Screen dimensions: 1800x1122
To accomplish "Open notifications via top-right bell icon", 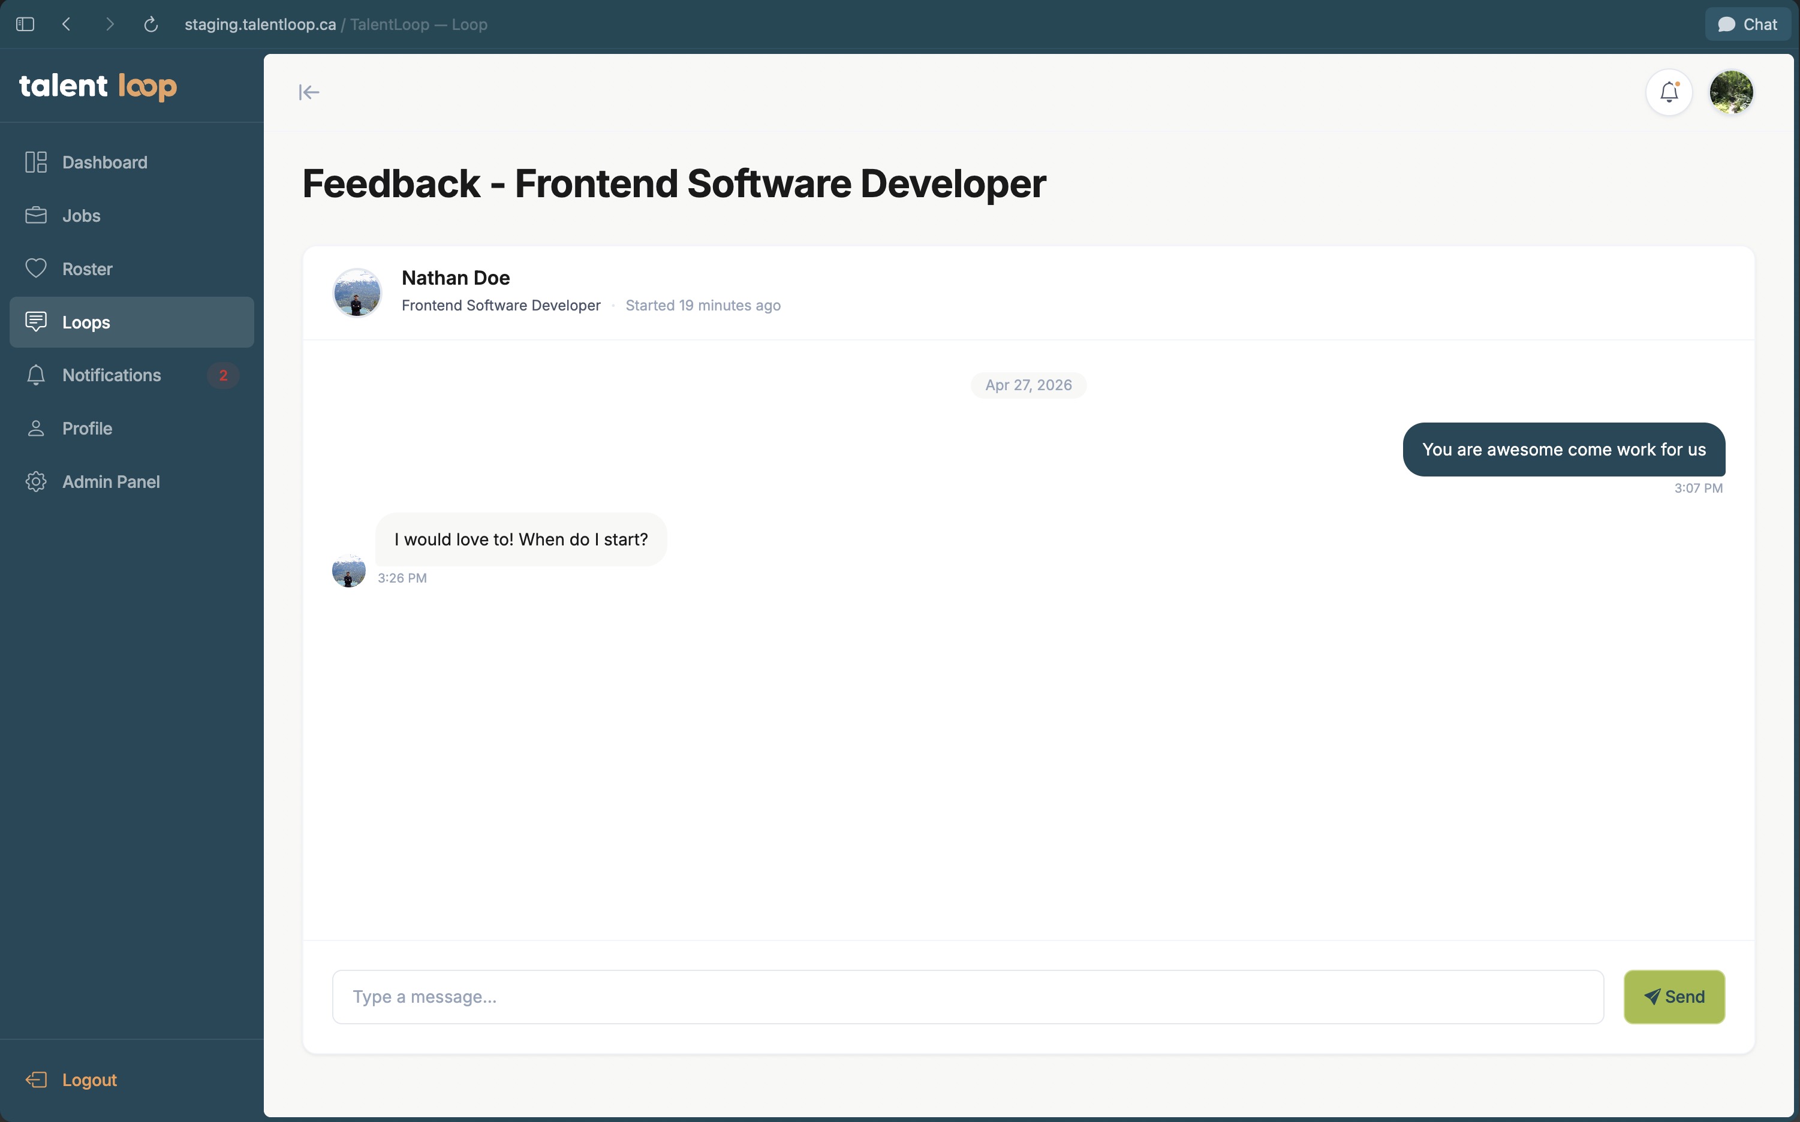I will click(x=1669, y=92).
